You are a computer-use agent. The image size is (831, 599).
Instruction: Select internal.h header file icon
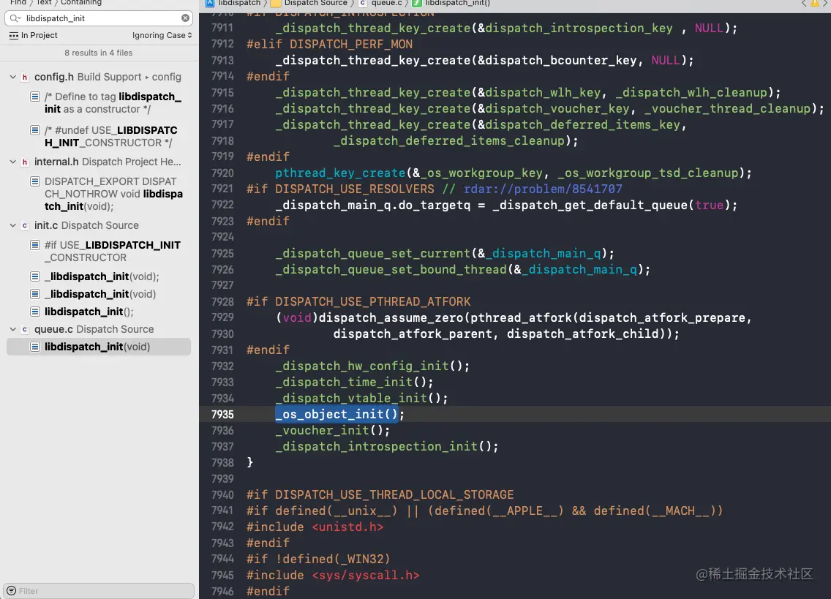pos(24,162)
